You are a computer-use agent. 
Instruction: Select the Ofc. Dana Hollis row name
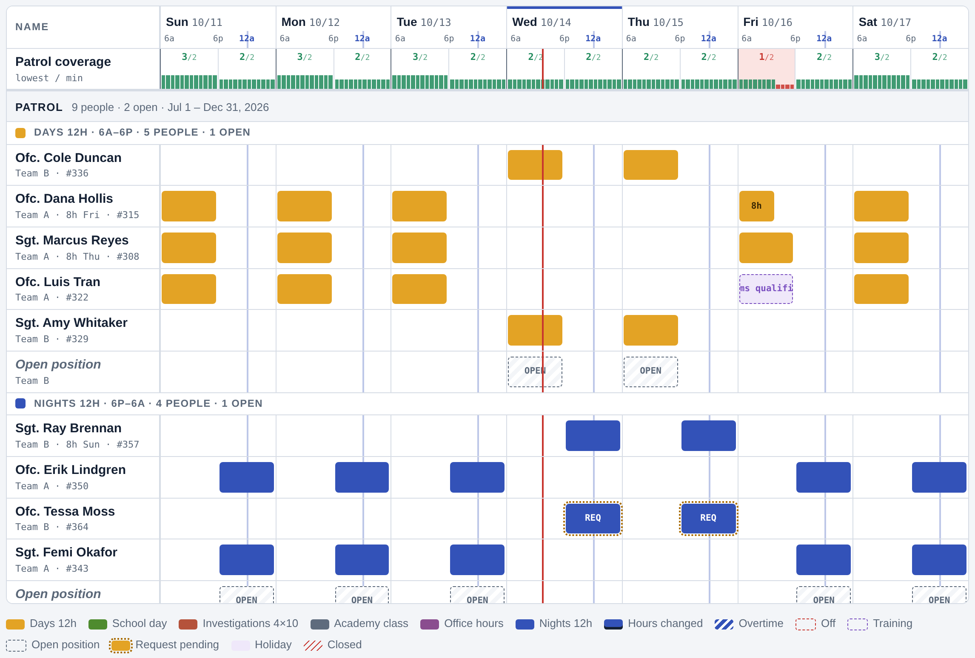64,199
